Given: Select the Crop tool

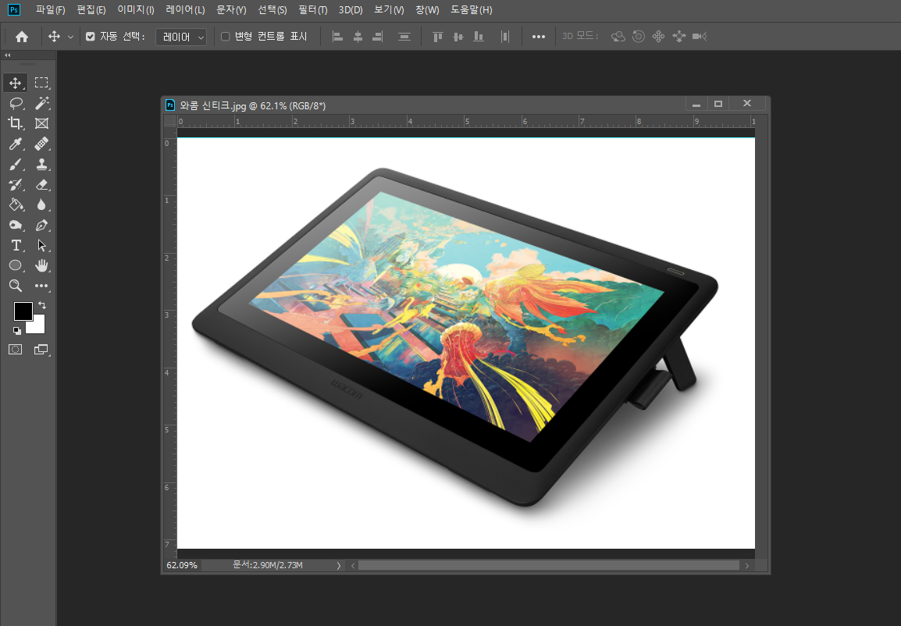Looking at the screenshot, I should pos(16,123).
